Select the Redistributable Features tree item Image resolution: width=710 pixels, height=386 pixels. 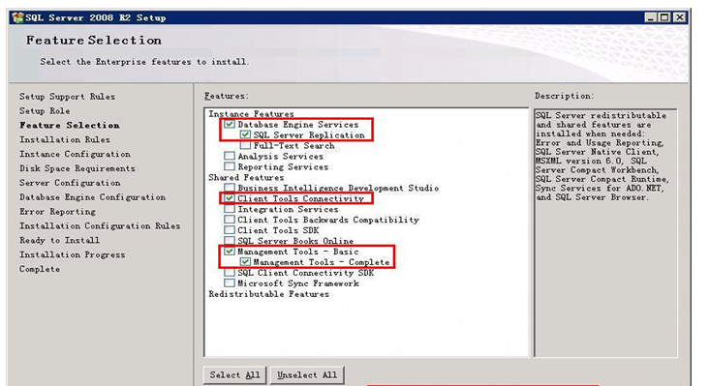[x=268, y=294]
